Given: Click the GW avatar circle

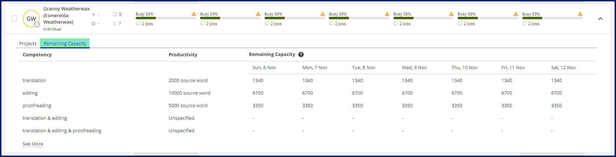Looking at the screenshot, I should [x=31, y=19].
